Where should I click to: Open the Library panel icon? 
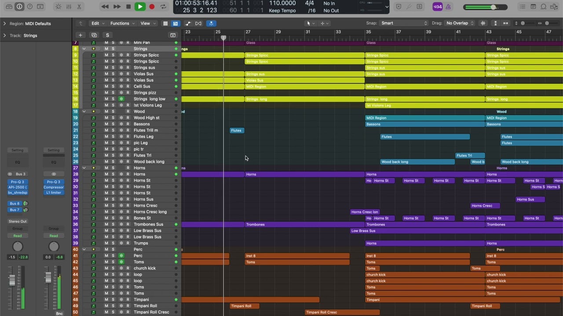pyautogui.click(x=9, y=7)
